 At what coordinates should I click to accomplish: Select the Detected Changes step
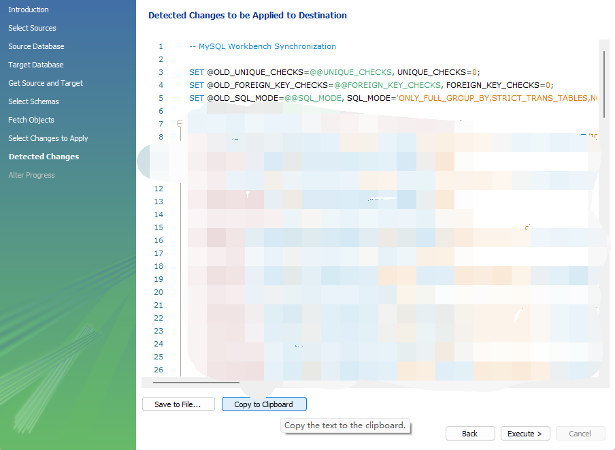click(44, 157)
